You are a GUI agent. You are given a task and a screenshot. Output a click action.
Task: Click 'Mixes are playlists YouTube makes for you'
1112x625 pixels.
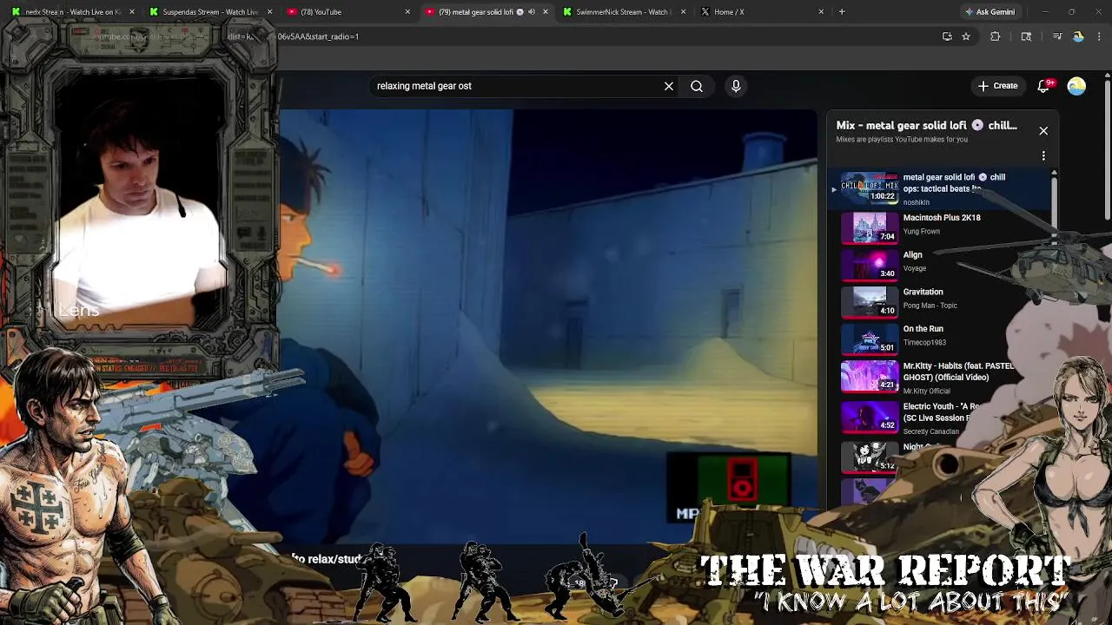pyautogui.click(x=902, y=140)
